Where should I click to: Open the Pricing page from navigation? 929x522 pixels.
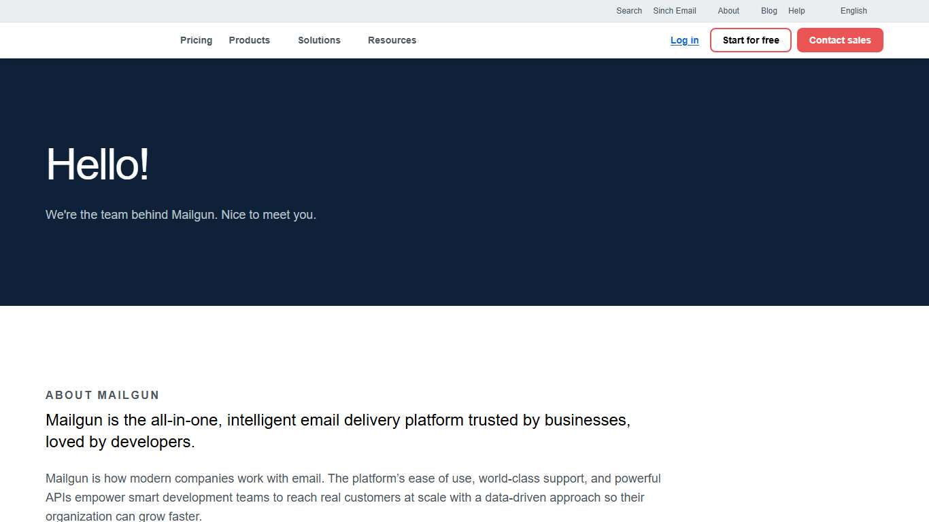pyautogui.click(x=196, y=40)
